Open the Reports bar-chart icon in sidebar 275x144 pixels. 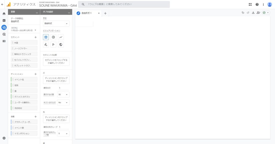pyautogui.click(x=4, y=20)
